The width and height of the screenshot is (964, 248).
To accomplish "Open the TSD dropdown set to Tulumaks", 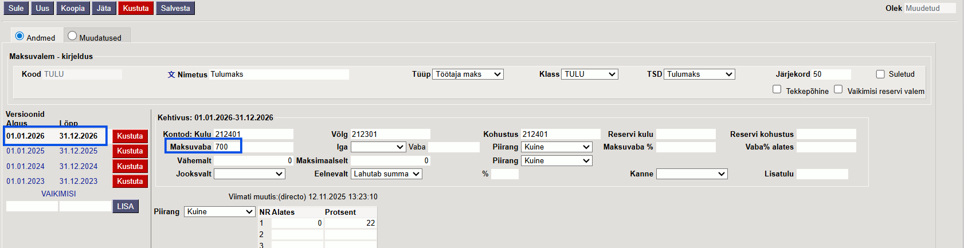I will (699, 74).
